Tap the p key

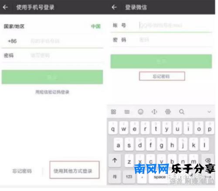click(210, 128)
